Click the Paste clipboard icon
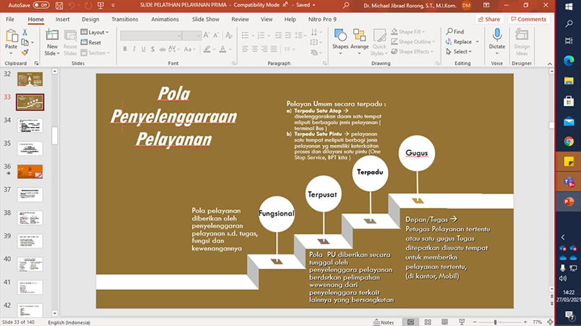 [x=11, y=35]
